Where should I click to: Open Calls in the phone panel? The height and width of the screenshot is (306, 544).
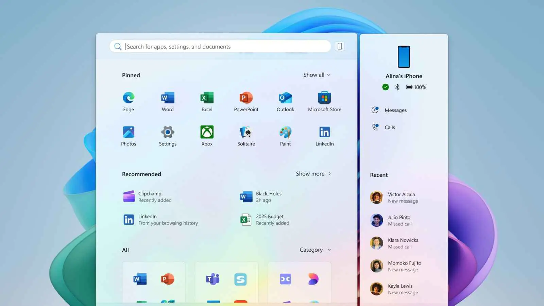pyautogui.click(x=389, y=128)
